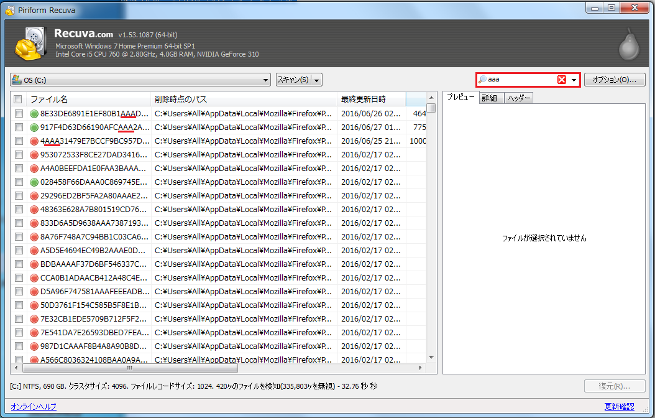Click the magnifier icon in the search box
Image resolution: width=655 pixels, height=418 pixels.
482,80
